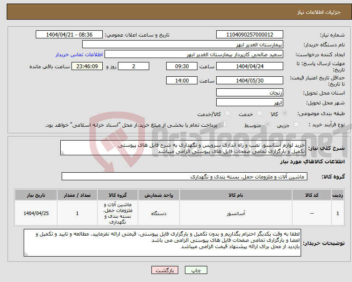The height and width of the screenshot is (282, 352).
Task: Click the delivery city field ابهر
Action: point(250,102)
